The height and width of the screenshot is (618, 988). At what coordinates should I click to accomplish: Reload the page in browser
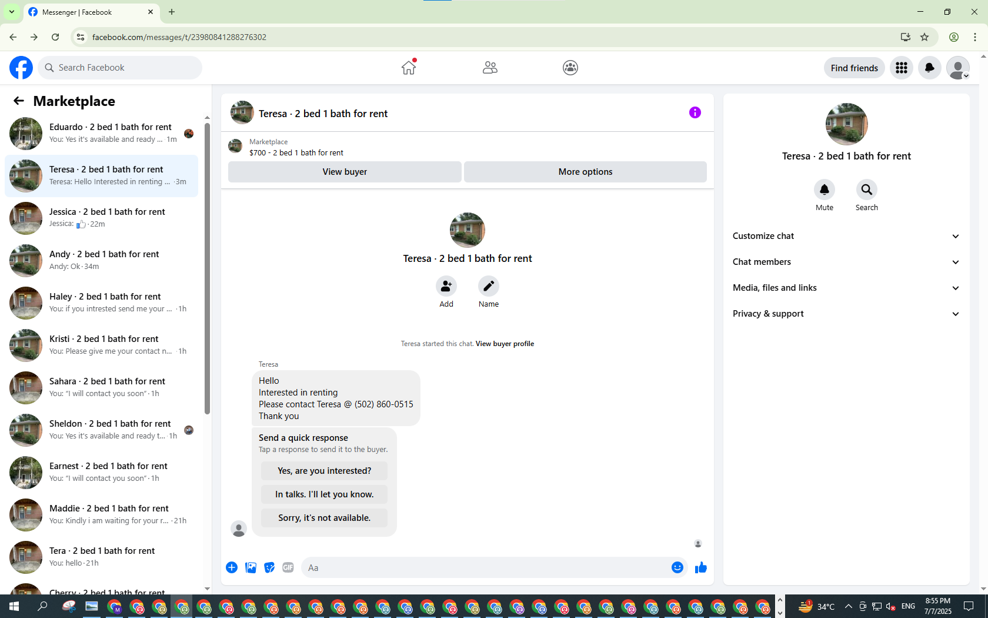point(55,37)
